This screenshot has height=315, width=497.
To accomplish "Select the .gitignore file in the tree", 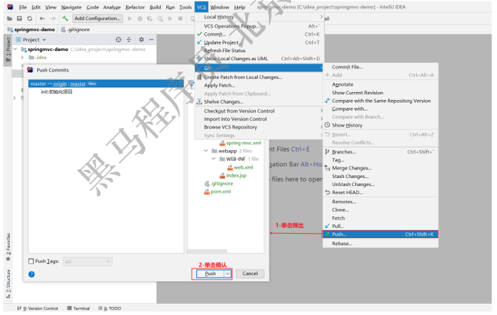I will [x=222, y=183].
